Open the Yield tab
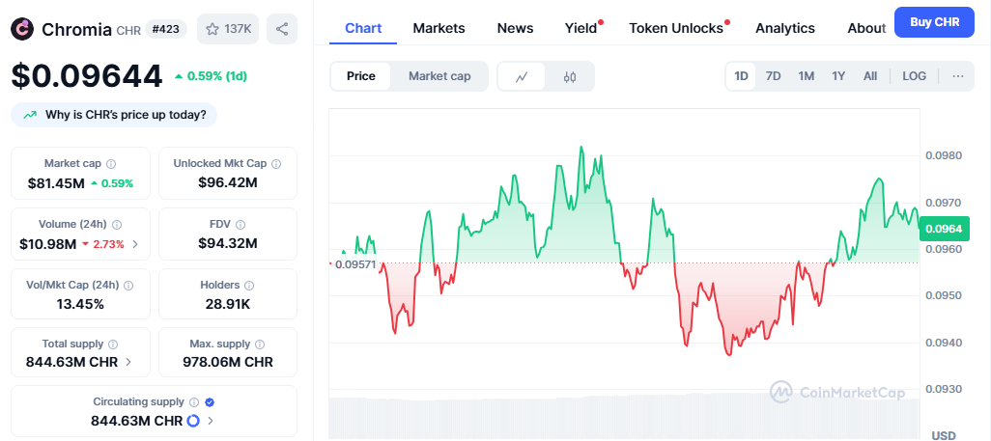991x441 pixels. click(x=580, y=28)
